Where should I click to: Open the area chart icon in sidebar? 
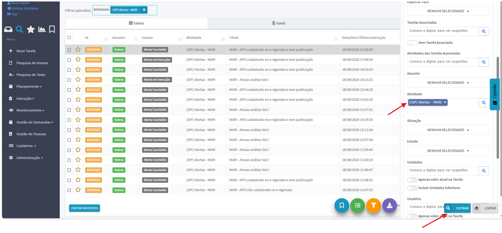pos(42,29)
